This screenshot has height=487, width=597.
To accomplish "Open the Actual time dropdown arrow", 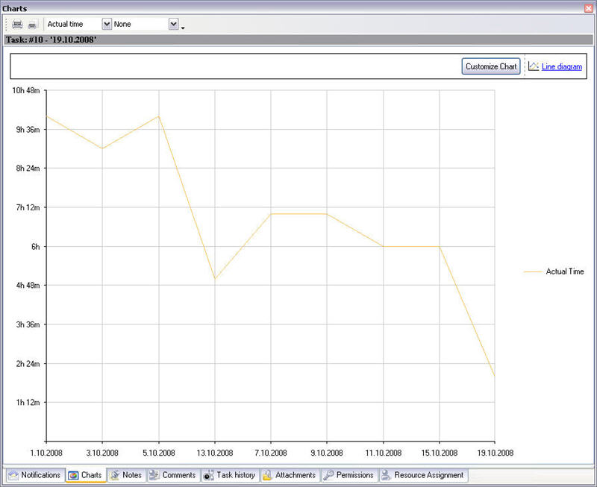I will pos(107,25).
